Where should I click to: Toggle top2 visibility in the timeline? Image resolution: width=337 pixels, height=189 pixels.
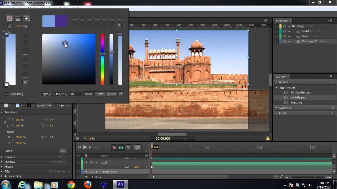click(91, 162)
